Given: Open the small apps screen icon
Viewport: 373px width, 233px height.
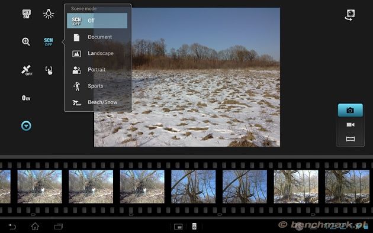Looking at the screenshot, I should (x=178, y=227).
